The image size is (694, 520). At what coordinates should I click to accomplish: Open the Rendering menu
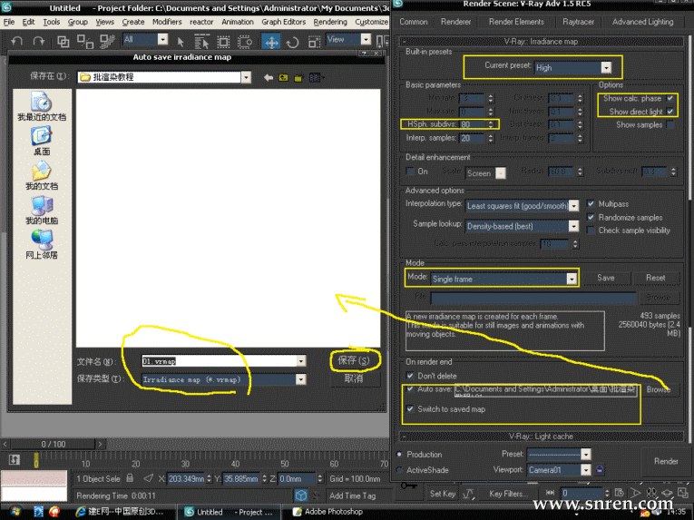click(x=330, y=22)
